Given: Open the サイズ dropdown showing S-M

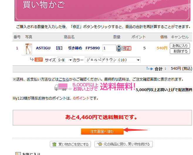Looking at the screenshot, I should click(65, 60).
